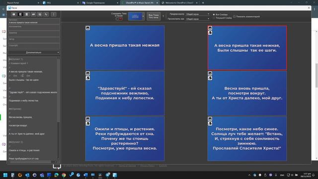Open theme thumbnail dropdown arrow
The image size is (318, 179).
pyautogui.click(x=143, y=16)
